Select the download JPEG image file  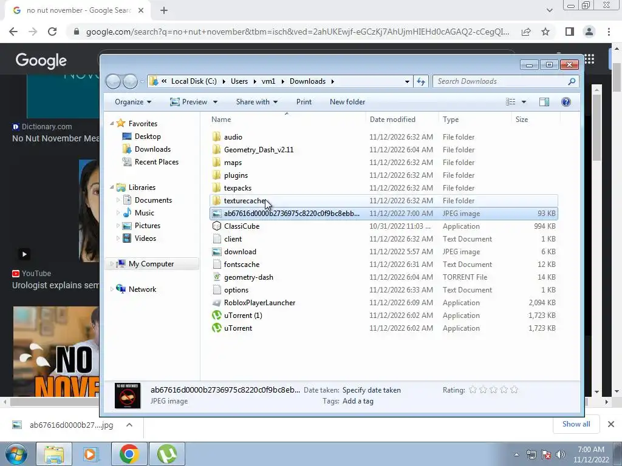(x=239, y=252)
